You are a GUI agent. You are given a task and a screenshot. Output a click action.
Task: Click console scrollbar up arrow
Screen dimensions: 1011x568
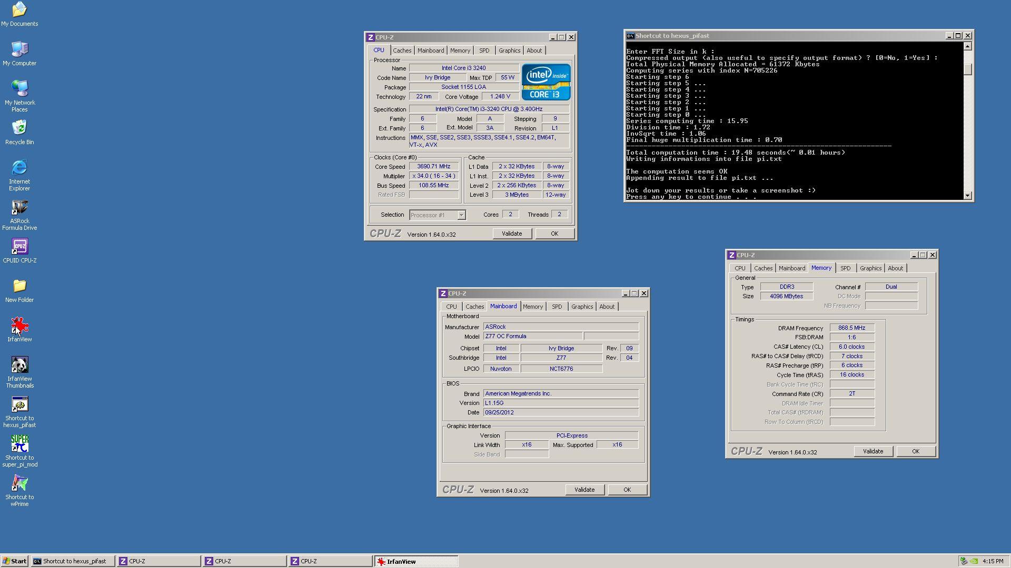click(x=968, y=46)
